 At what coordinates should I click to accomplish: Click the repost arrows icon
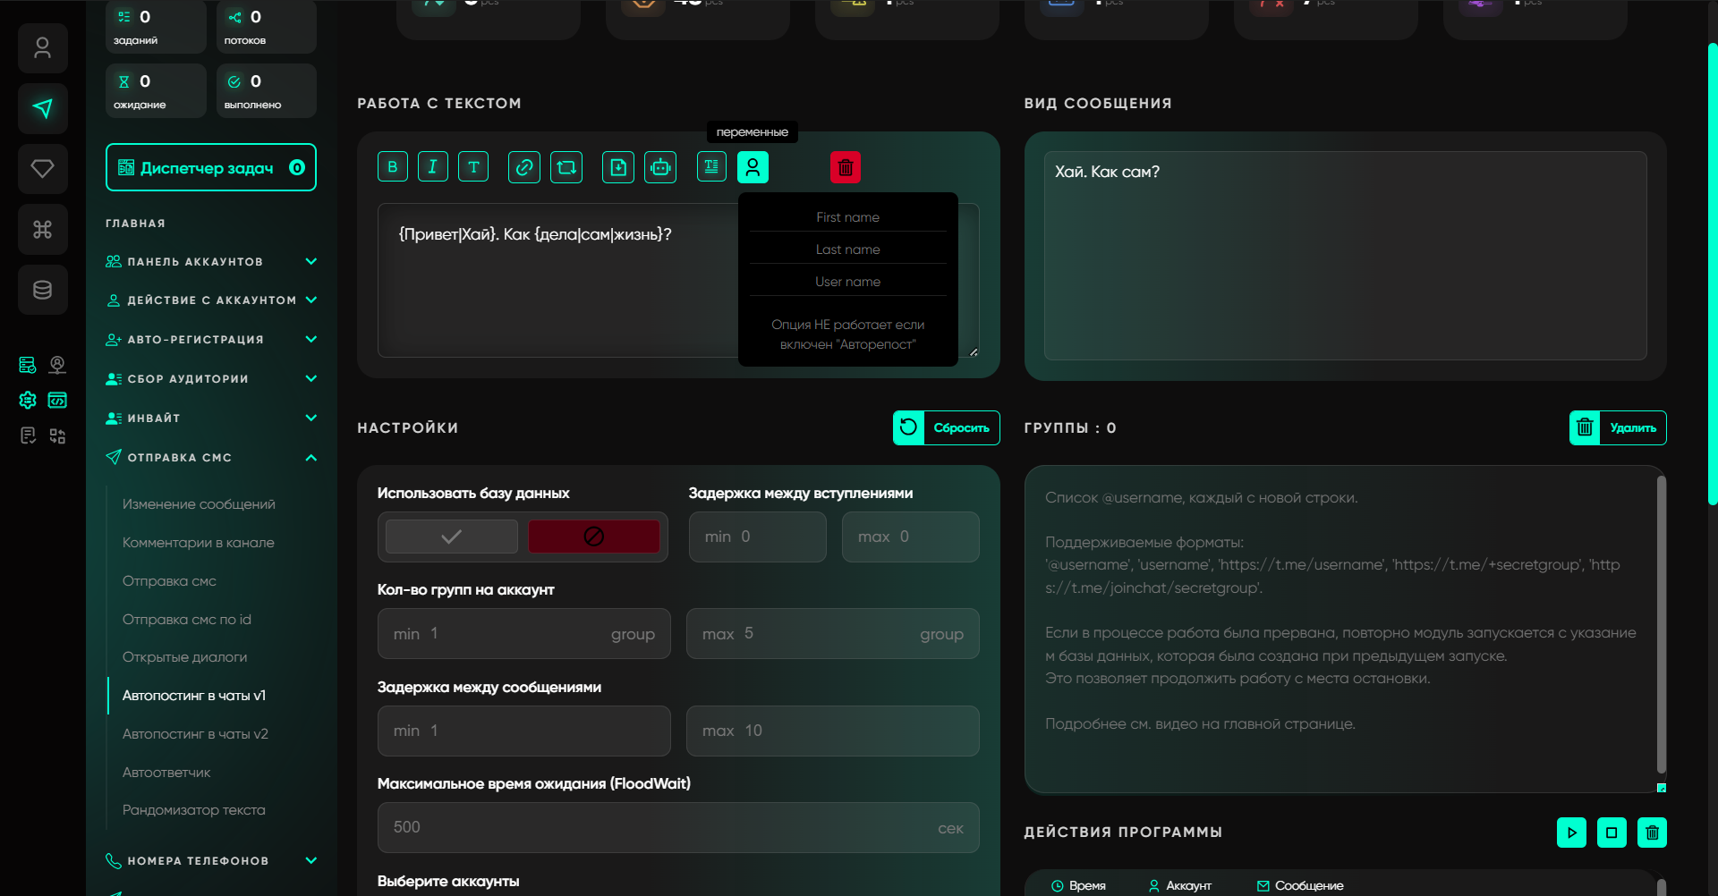coord(566,167)
